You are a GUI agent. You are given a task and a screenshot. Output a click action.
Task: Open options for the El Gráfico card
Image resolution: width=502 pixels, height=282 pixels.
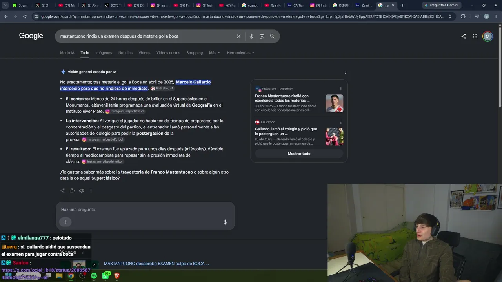(x=341, y=122)
